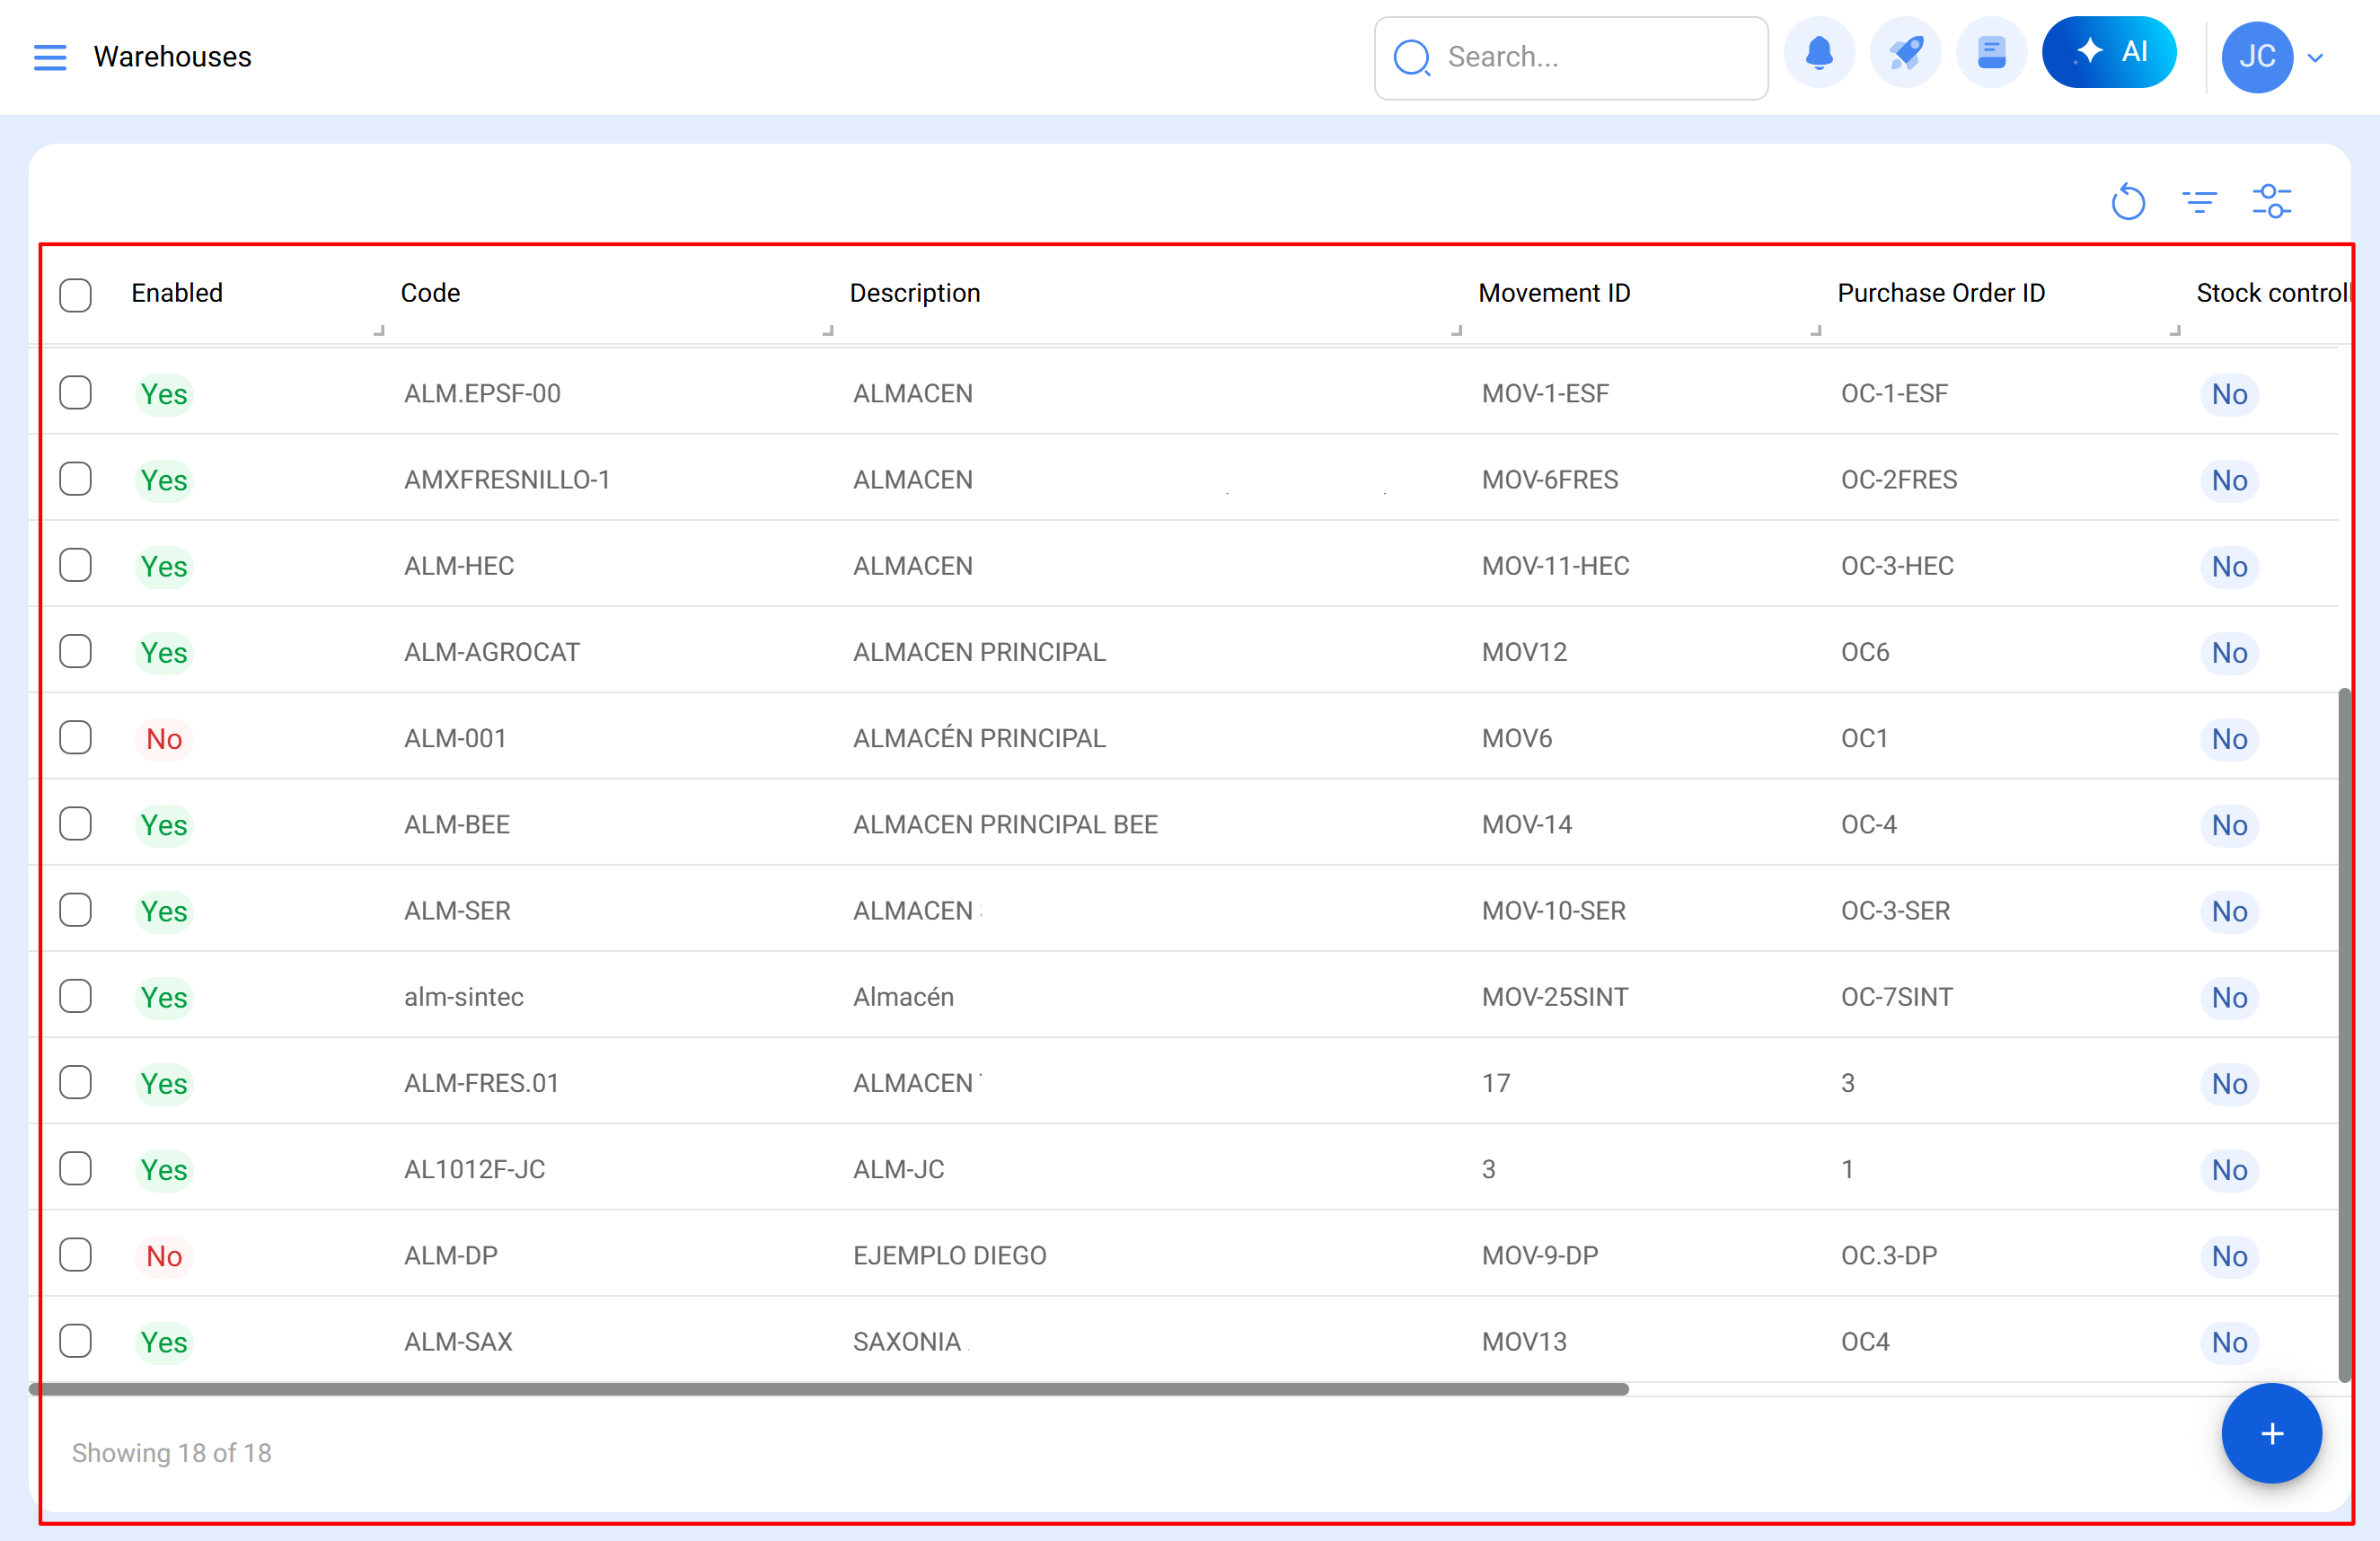Click the horizontal table scrollbar
Image resolution: width=2380 pixels, height=1541 pixels.
[828, 1389]
